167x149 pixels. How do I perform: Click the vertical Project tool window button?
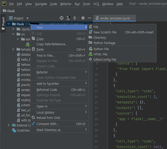pyautogui.click(x=3, y=23)
